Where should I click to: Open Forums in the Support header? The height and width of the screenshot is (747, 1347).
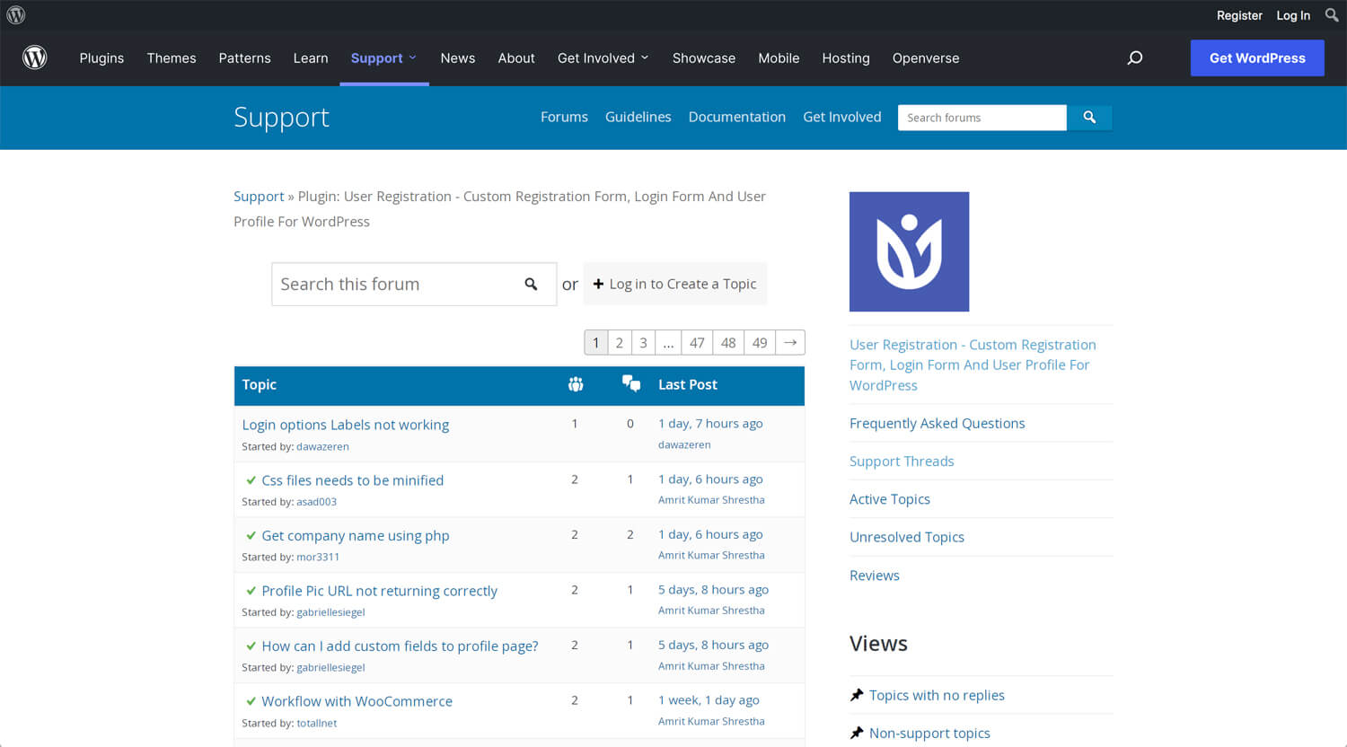pos(564,117)
